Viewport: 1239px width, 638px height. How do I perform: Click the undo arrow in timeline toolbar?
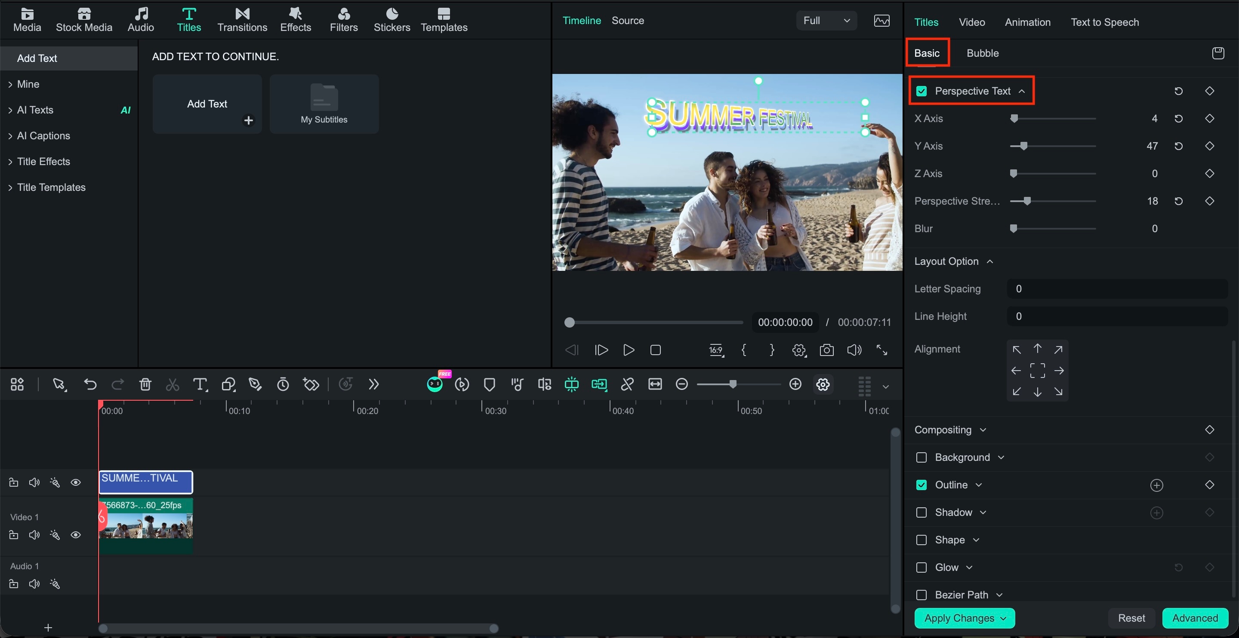(90, 384)
